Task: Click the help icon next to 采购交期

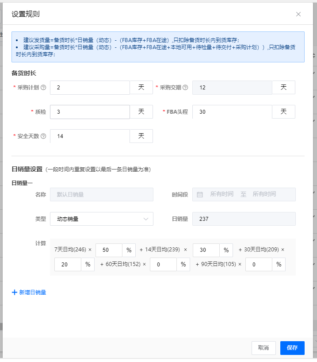Action: (185, 88)
